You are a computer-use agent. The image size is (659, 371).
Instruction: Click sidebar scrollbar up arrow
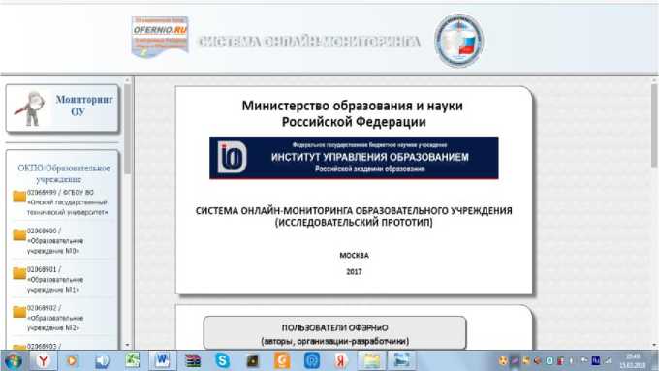pyautogui.click(x=127, y=79)
